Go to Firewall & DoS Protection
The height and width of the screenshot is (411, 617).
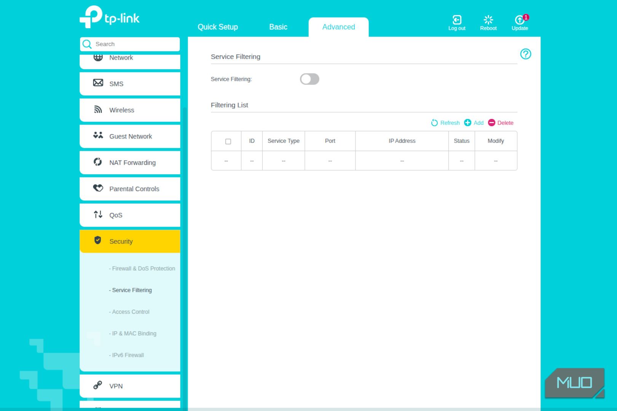(x=142, y=268)
